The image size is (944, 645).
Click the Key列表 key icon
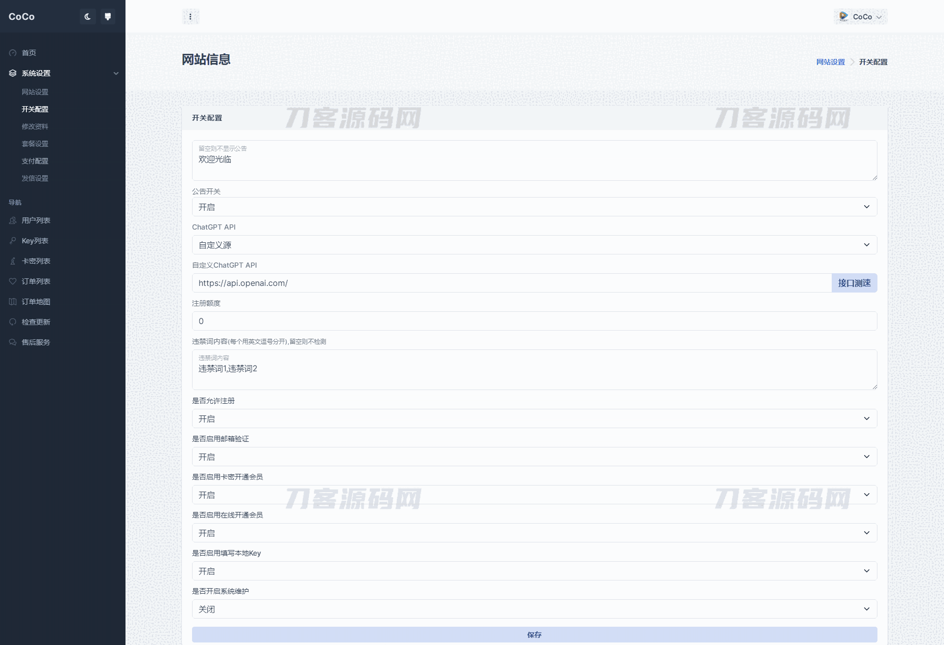(x=13, y=241)
